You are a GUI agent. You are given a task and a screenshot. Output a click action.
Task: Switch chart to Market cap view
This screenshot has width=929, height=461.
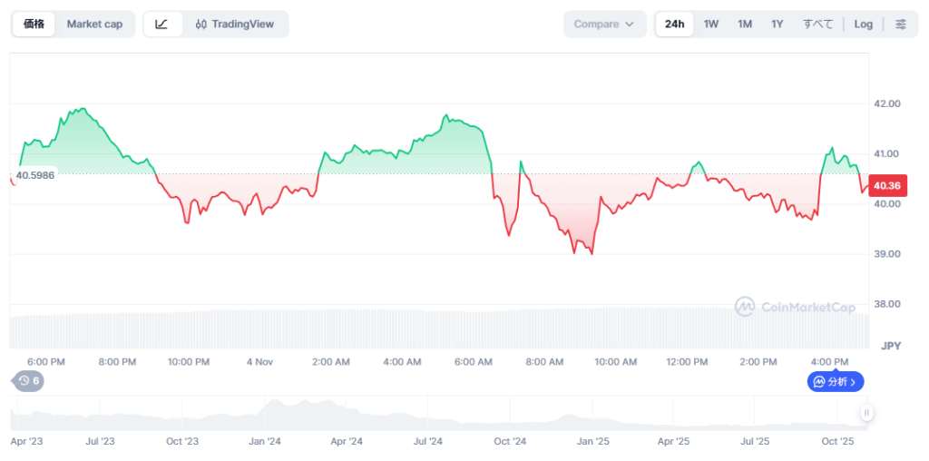tap(94, 25)
